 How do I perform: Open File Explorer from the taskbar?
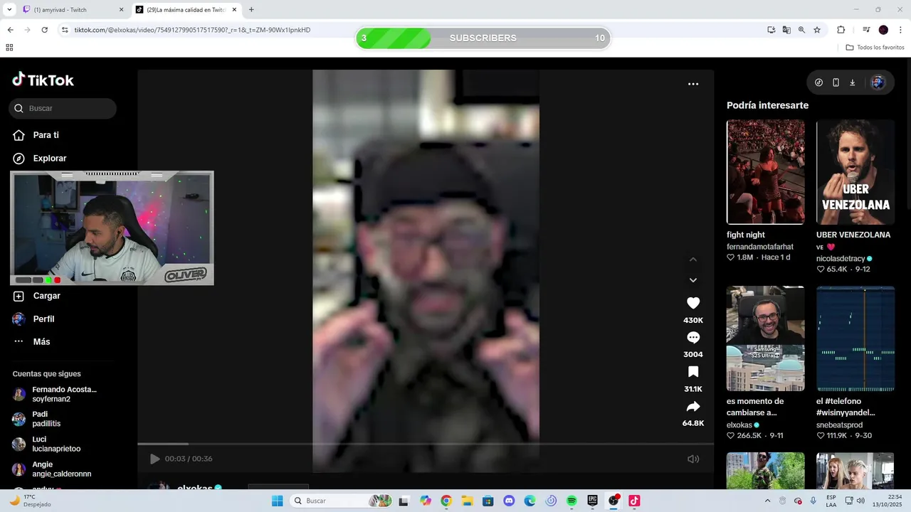tap(467, 501)
